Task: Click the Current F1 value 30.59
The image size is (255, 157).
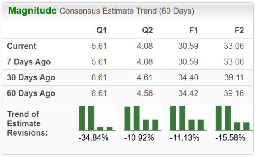Action: coord(188,46)
